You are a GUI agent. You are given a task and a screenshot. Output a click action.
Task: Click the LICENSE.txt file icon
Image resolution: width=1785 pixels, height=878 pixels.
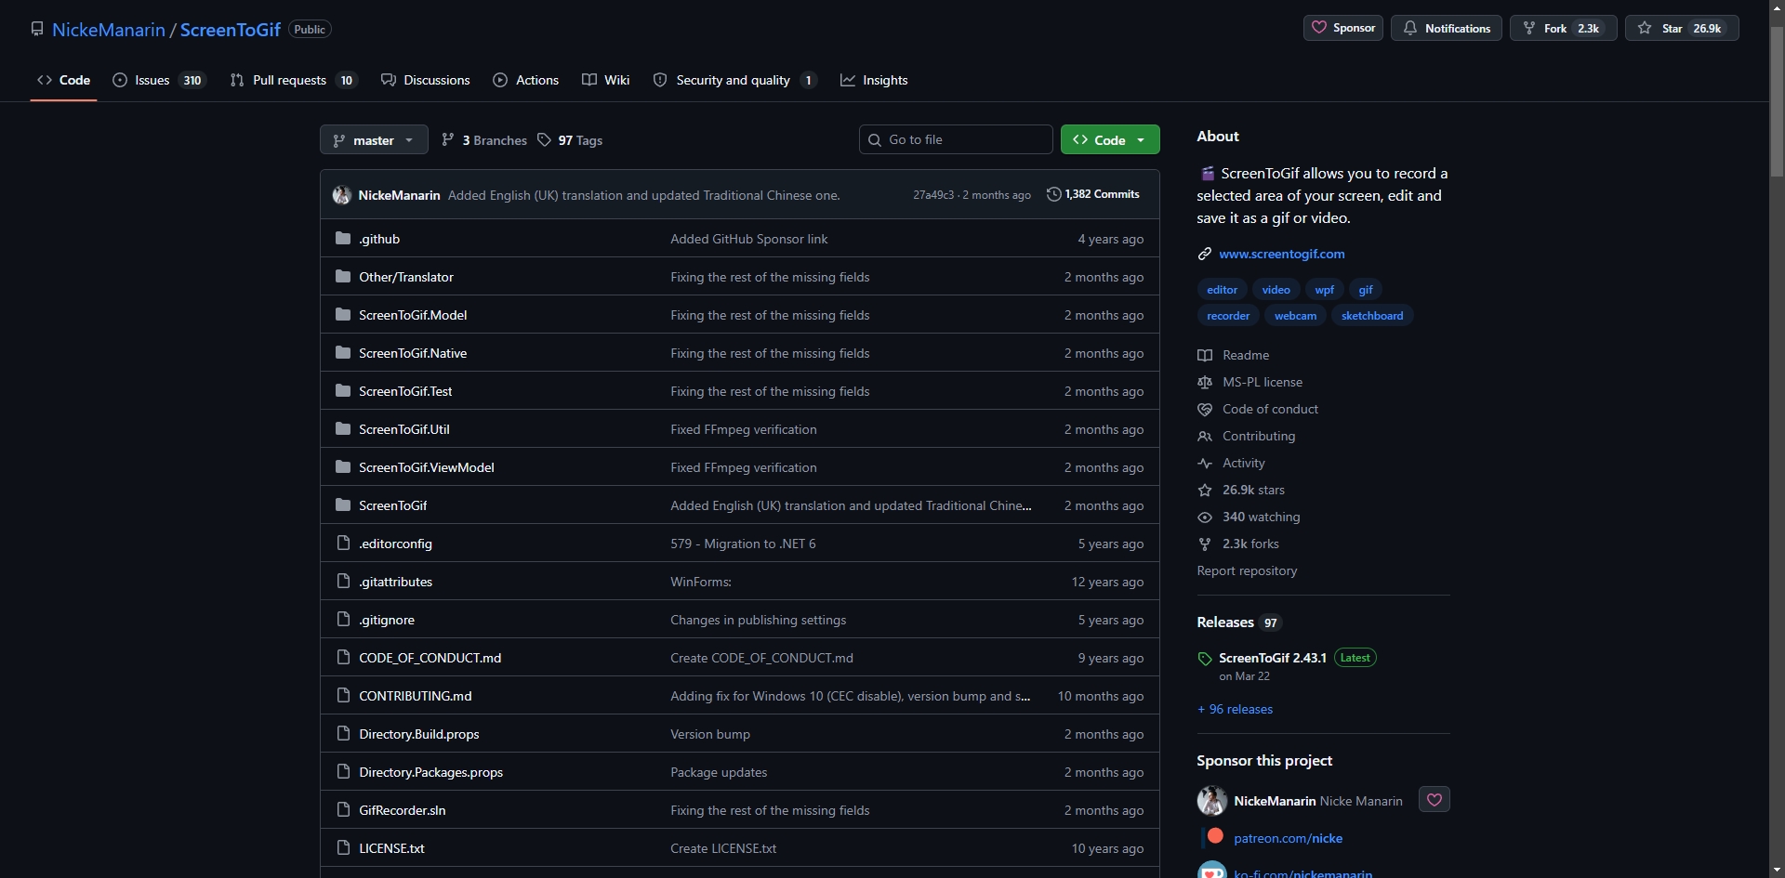(343, 848)
